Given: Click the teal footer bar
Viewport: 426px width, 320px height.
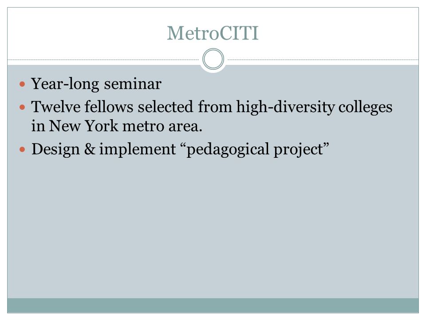Looking at the screenshot, I should [213, 305].
